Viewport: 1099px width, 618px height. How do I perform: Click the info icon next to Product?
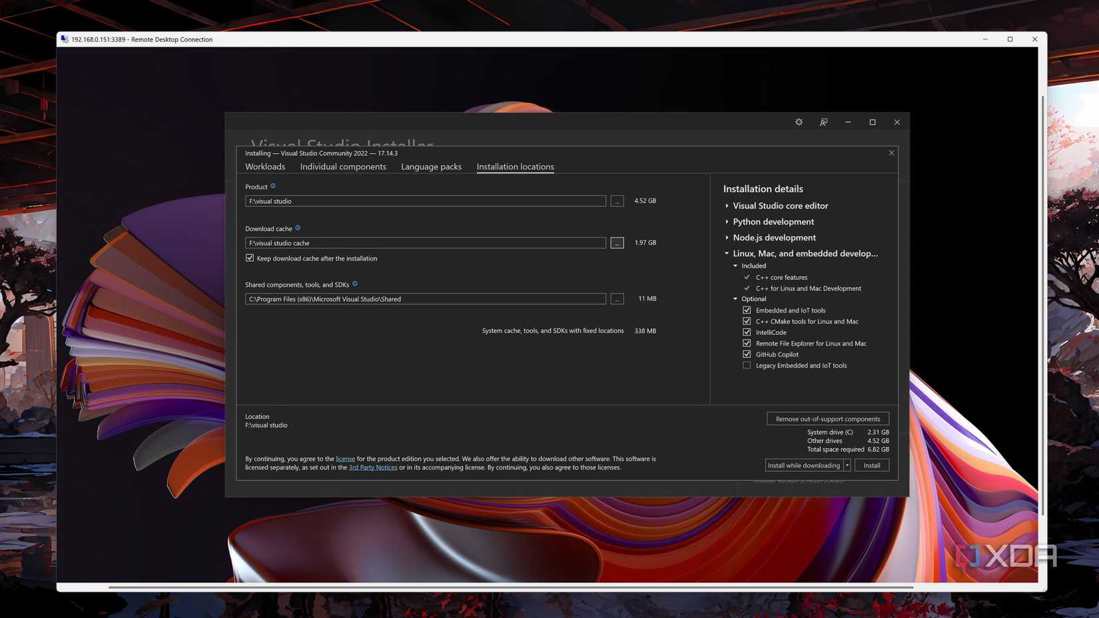272,186
